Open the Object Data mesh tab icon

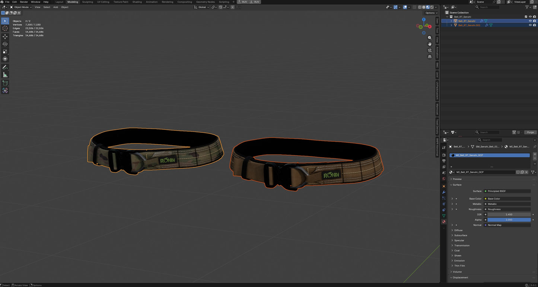point(444,216)
